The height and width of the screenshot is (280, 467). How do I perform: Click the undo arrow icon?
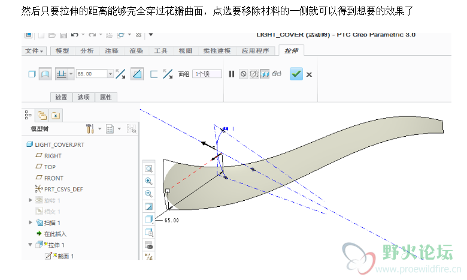[x=75, y=35]
